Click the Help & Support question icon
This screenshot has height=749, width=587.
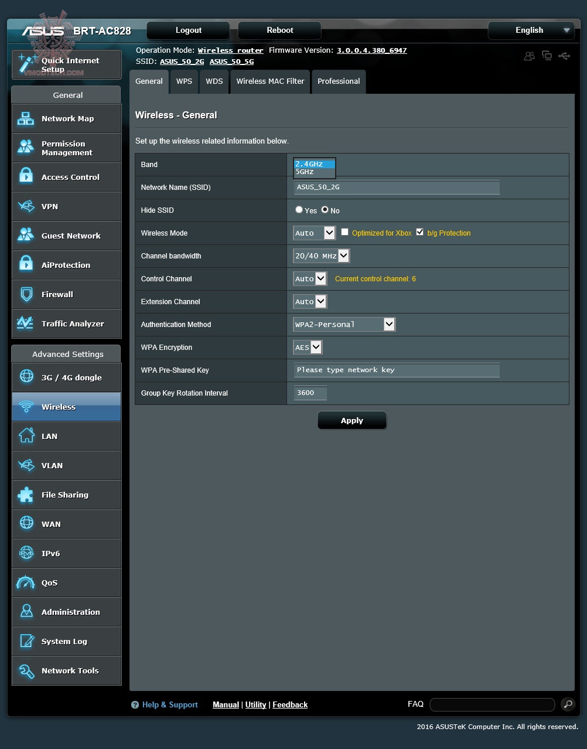tap(135, 705)
